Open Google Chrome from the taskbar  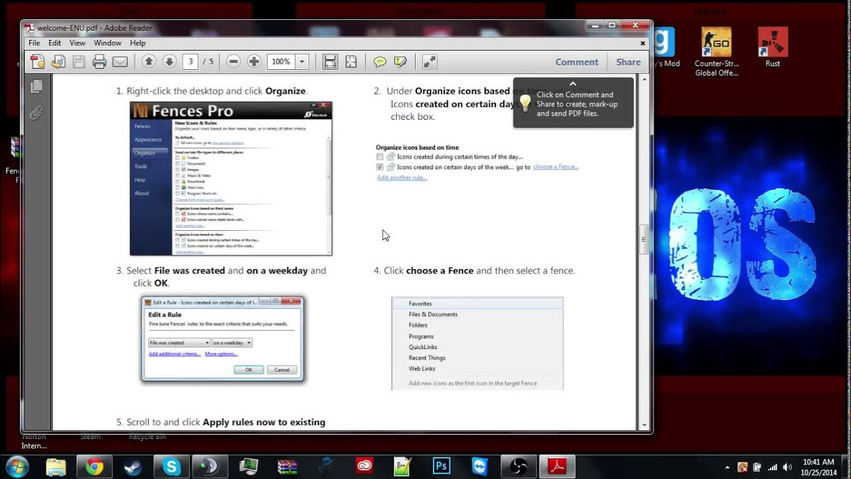click(94, 466)
